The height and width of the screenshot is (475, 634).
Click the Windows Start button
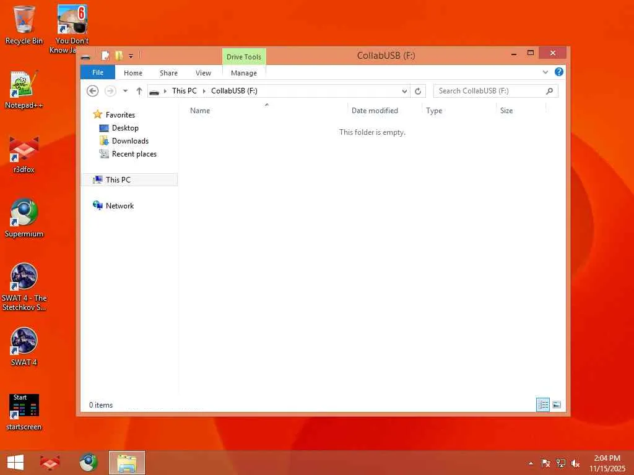[x=15, y=463]
